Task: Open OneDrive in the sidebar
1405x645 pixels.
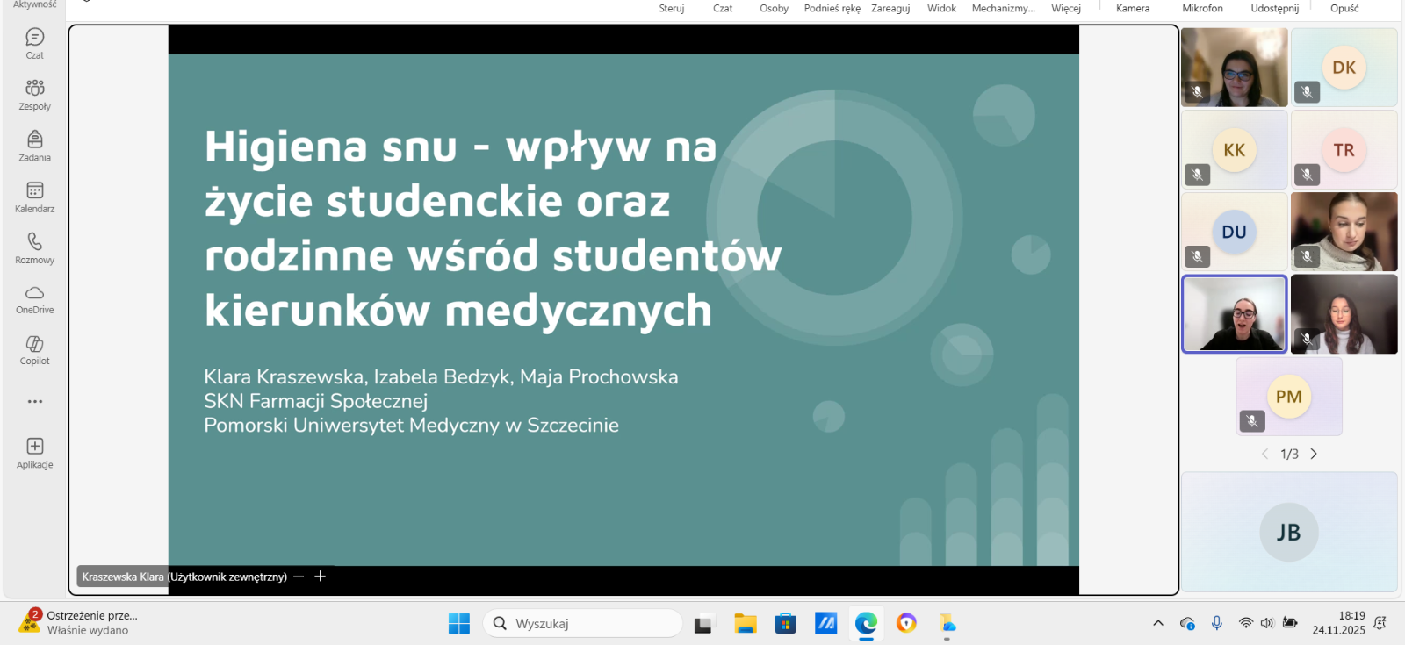Action: 34,298
